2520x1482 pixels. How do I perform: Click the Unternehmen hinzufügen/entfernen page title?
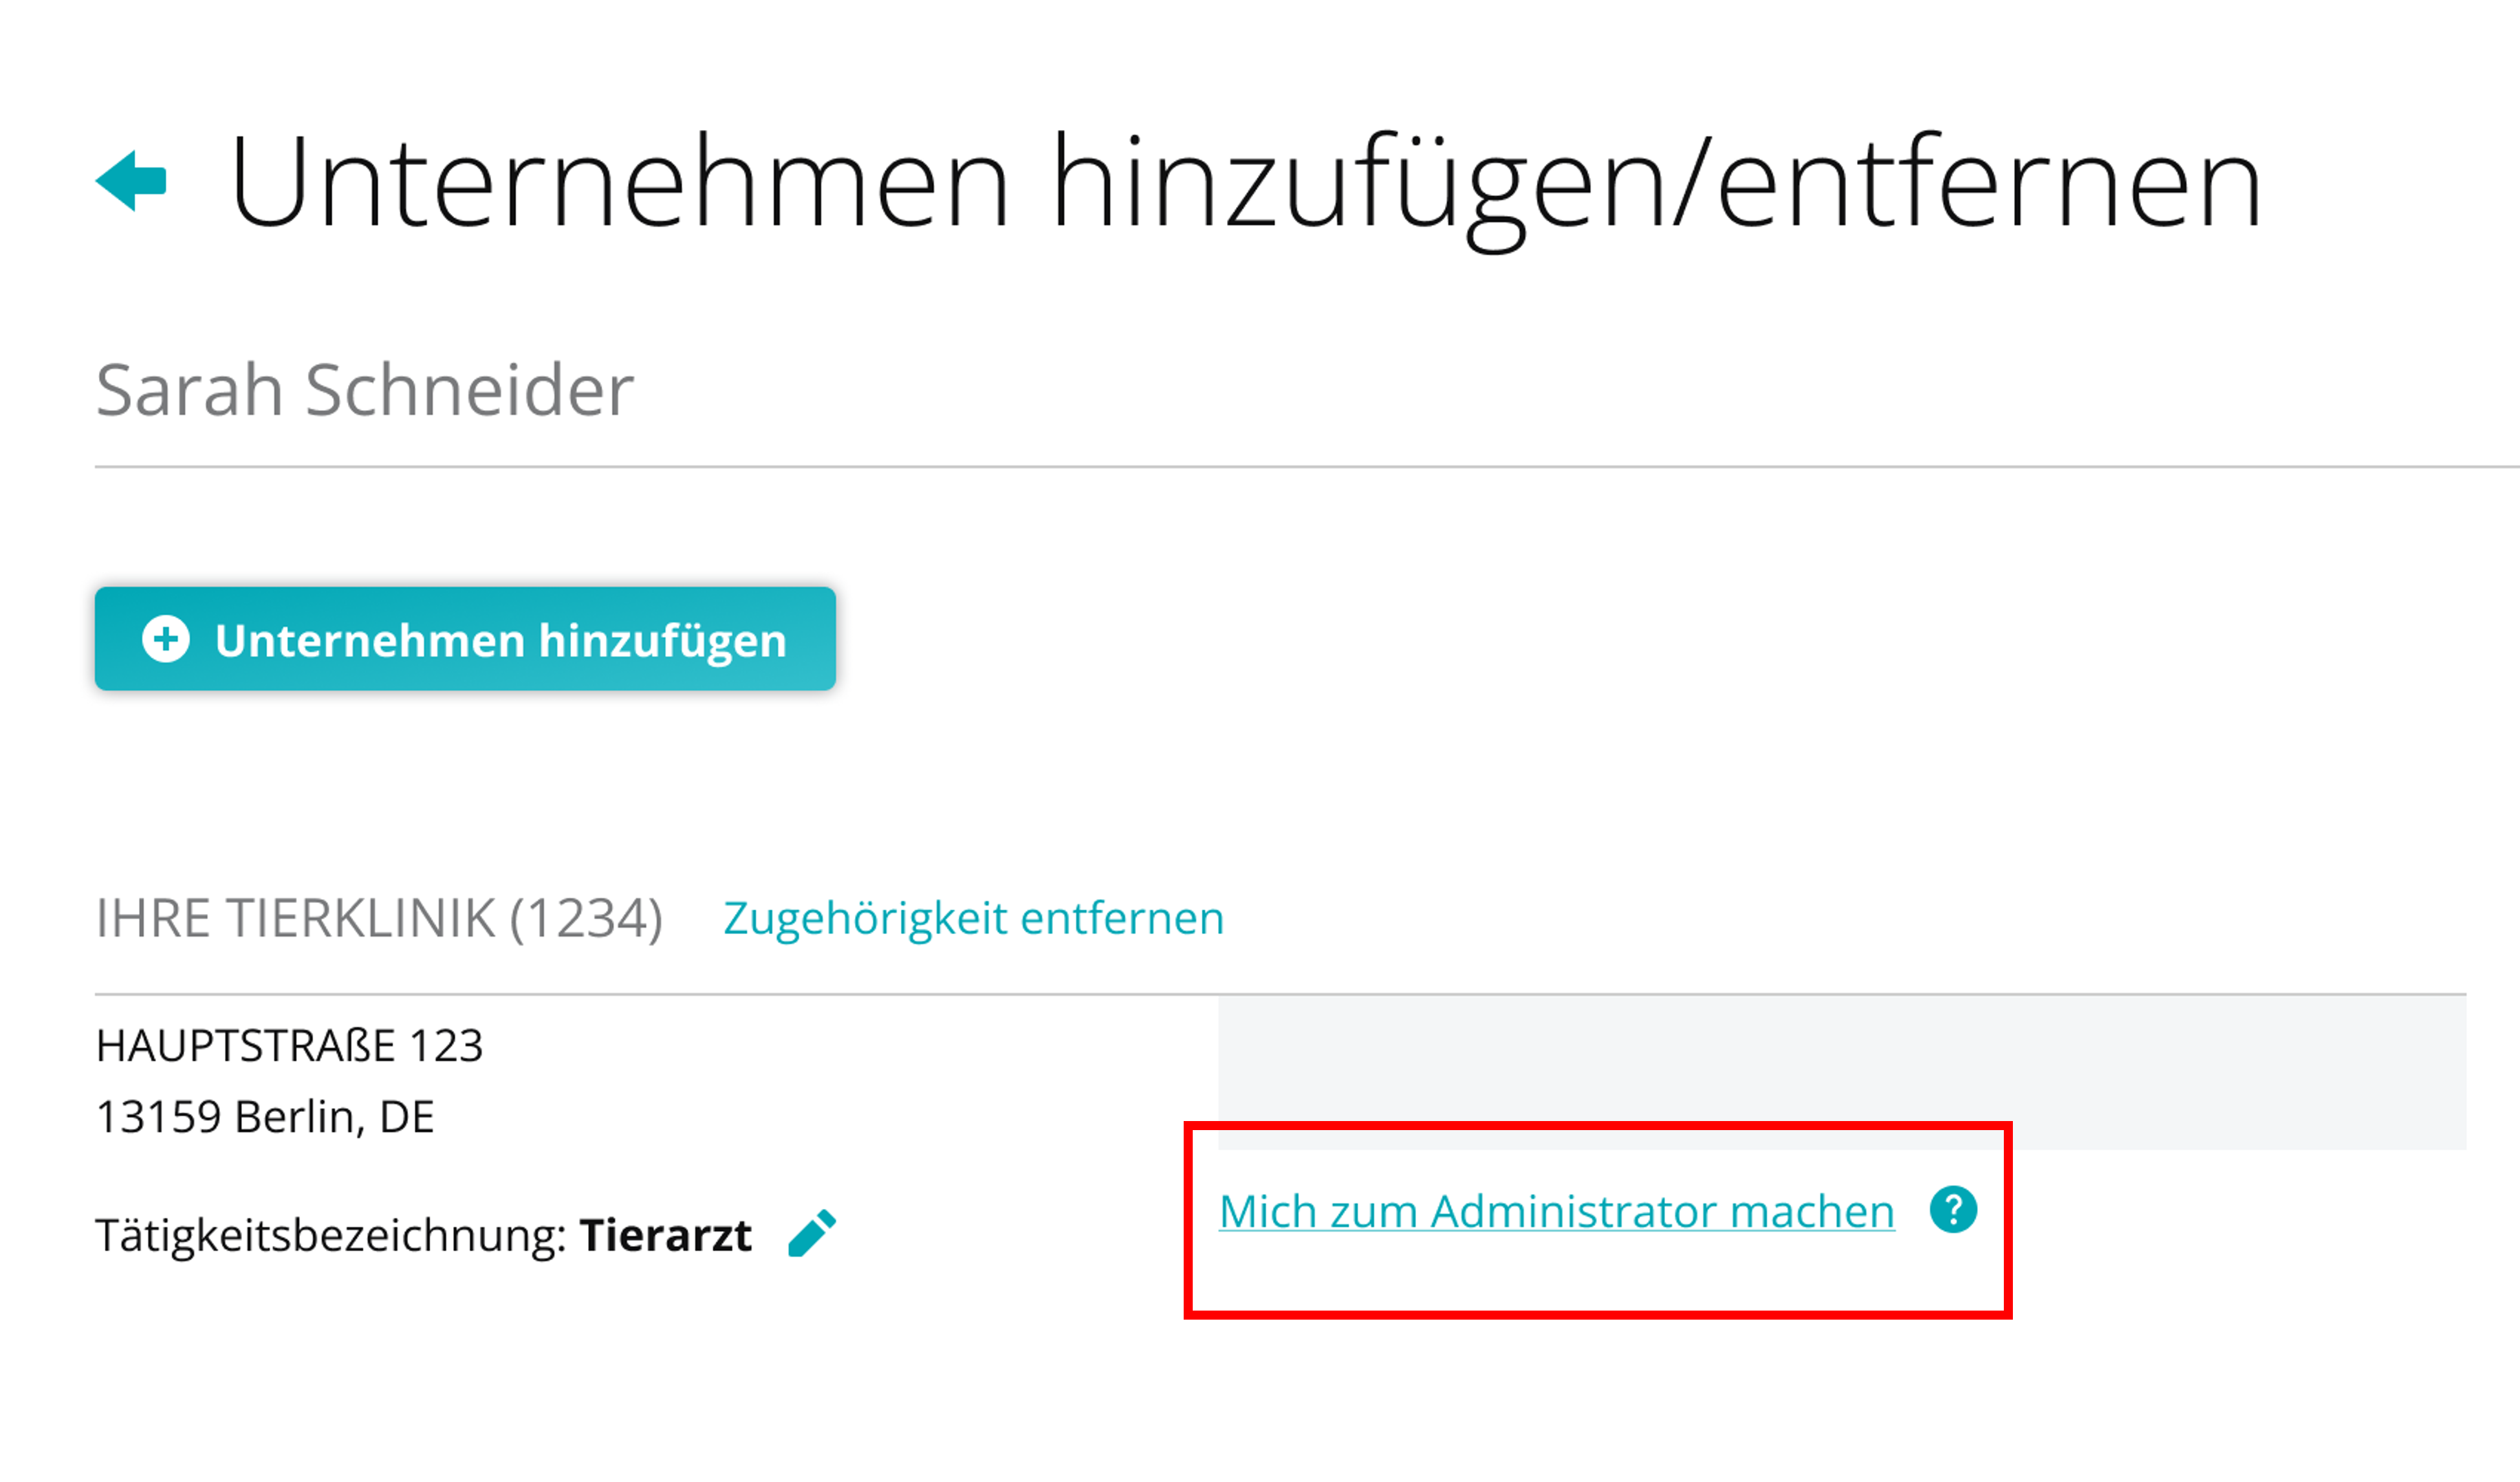pyautogui.click(x=1245, y=184)
